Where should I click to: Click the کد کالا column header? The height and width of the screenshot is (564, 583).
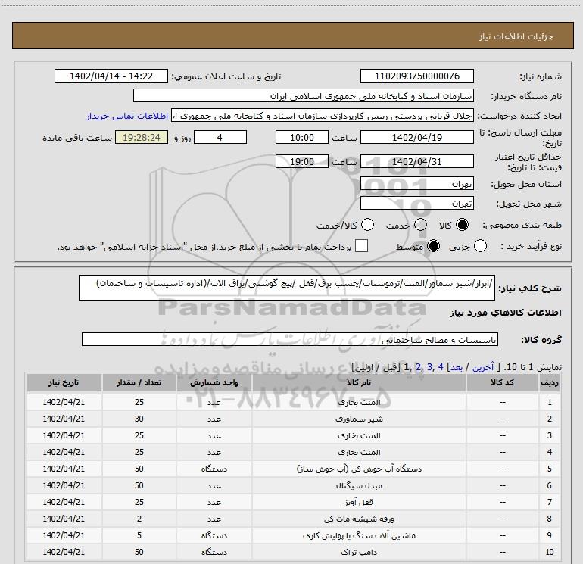click(x=503, y=382)
